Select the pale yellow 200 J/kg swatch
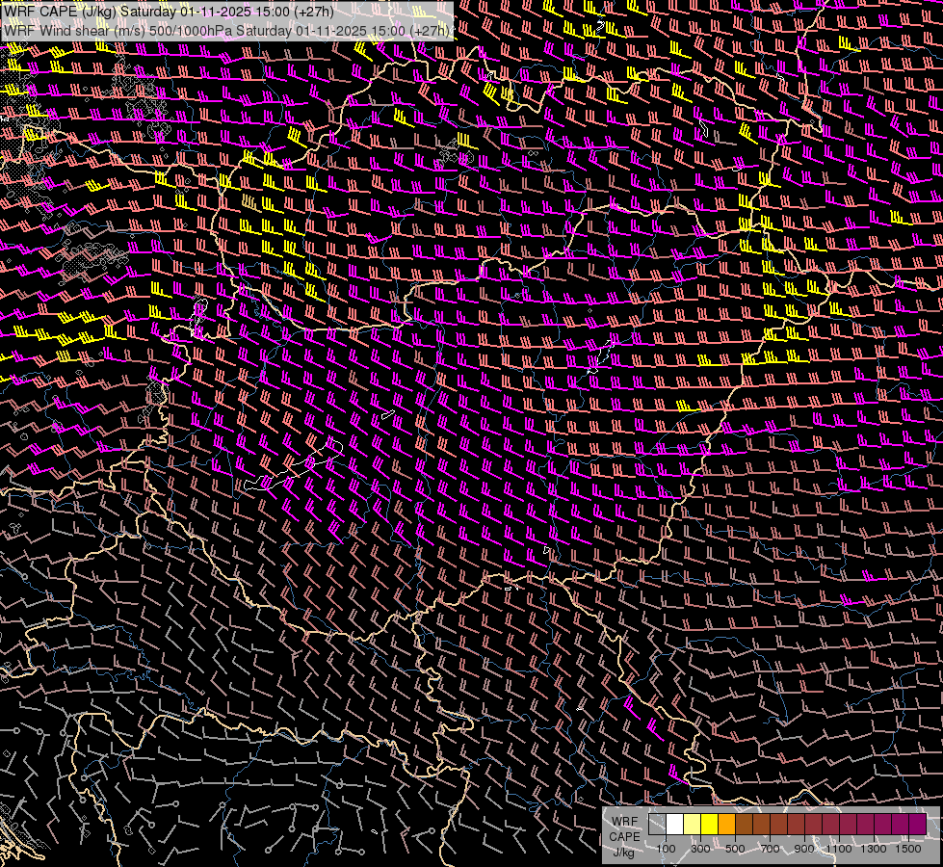Image resolution: width=943 pixels, height=867 pixels. [693, 825]
